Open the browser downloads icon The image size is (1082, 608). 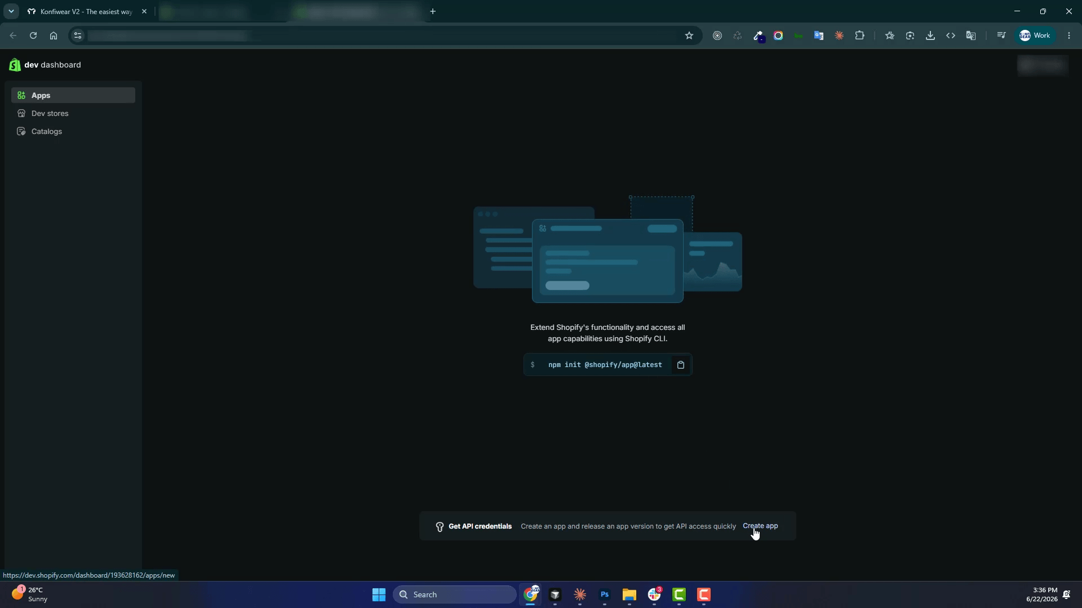pos(930,35)
